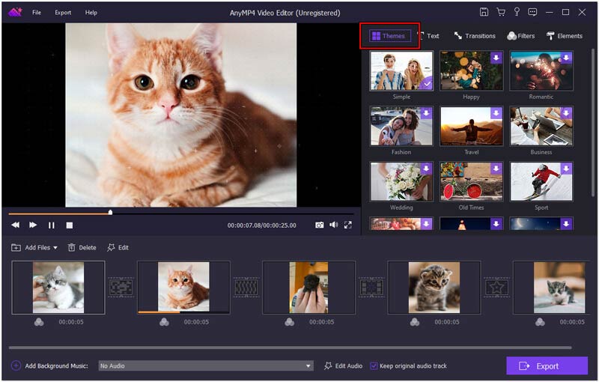Download the Happy theme via arrow

coord(496,58)
